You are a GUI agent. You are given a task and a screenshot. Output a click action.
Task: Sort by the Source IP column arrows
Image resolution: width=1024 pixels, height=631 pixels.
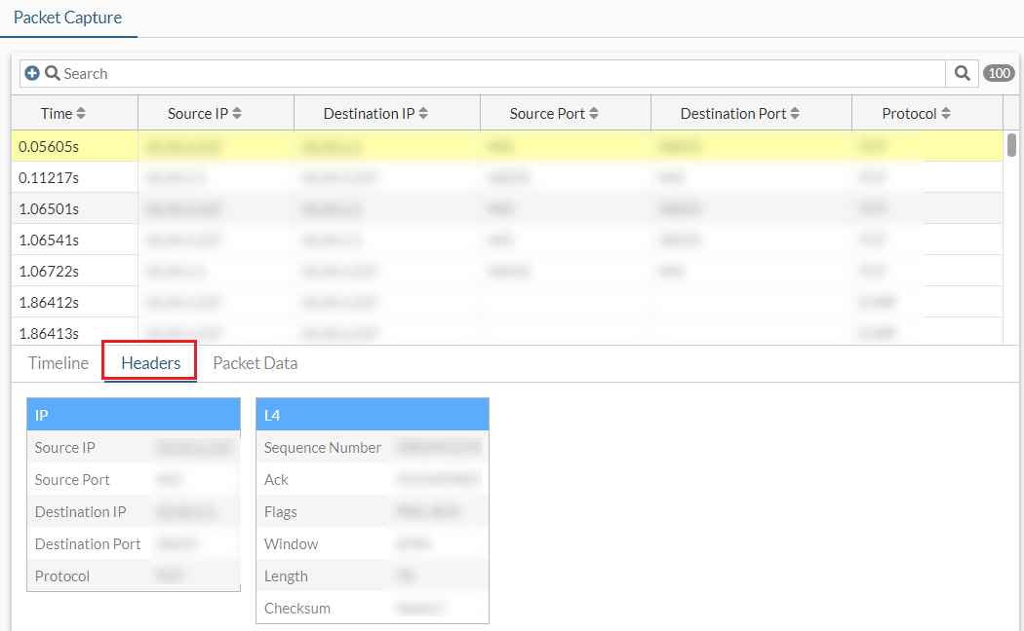pos(238,112)
